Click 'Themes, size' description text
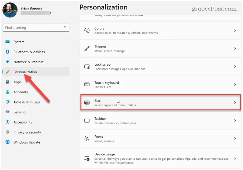The image size is (243, 170). point(103,87)
